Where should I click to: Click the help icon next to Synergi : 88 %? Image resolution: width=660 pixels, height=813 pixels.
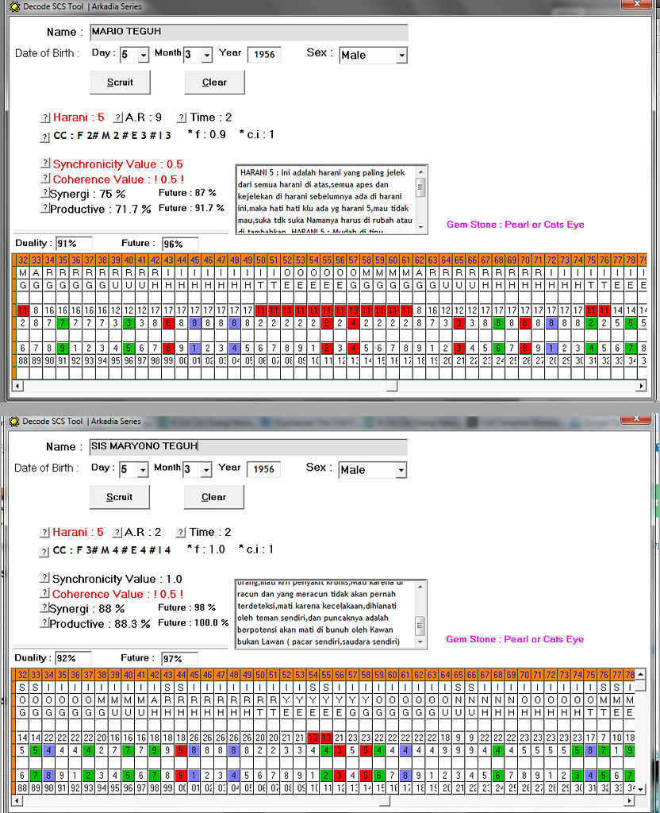[44, 608]
